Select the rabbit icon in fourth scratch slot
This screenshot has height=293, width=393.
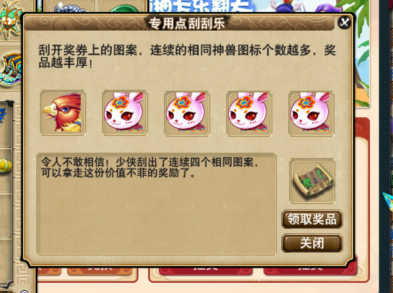pyautogui.click(x=249, y=113)
